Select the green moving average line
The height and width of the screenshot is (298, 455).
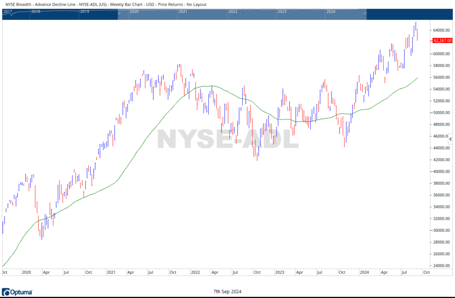pyautogui.click(x=133, y=155)
